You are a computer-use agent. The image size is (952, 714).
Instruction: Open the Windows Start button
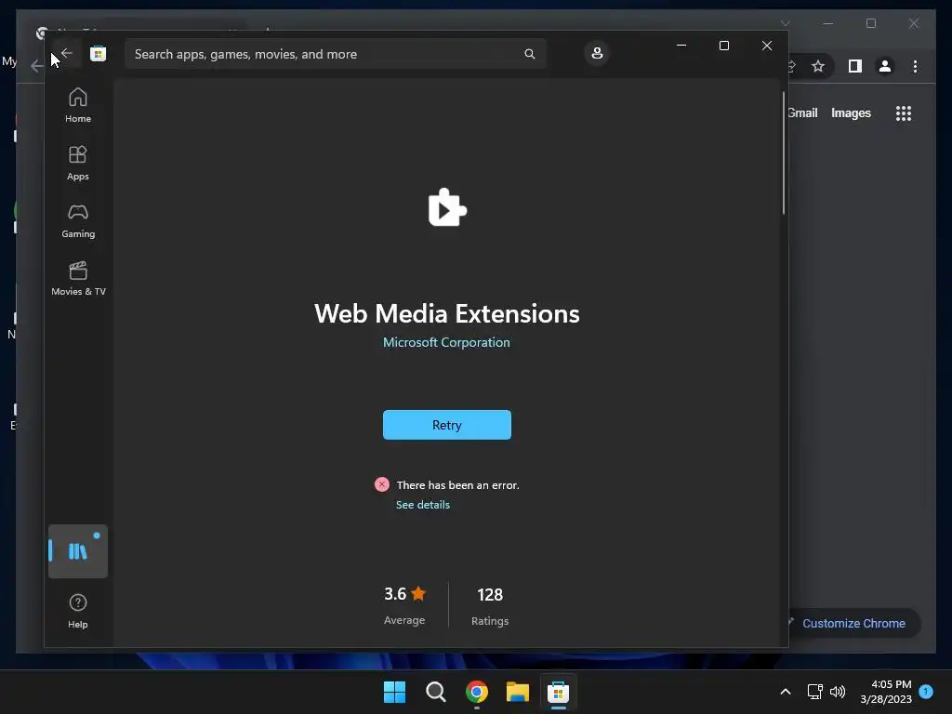394,692
